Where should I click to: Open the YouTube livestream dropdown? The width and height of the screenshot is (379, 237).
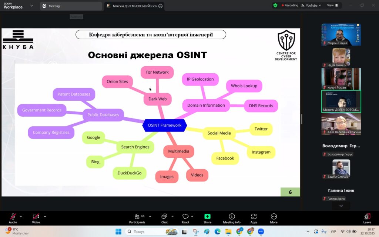[x=311, y=6]
